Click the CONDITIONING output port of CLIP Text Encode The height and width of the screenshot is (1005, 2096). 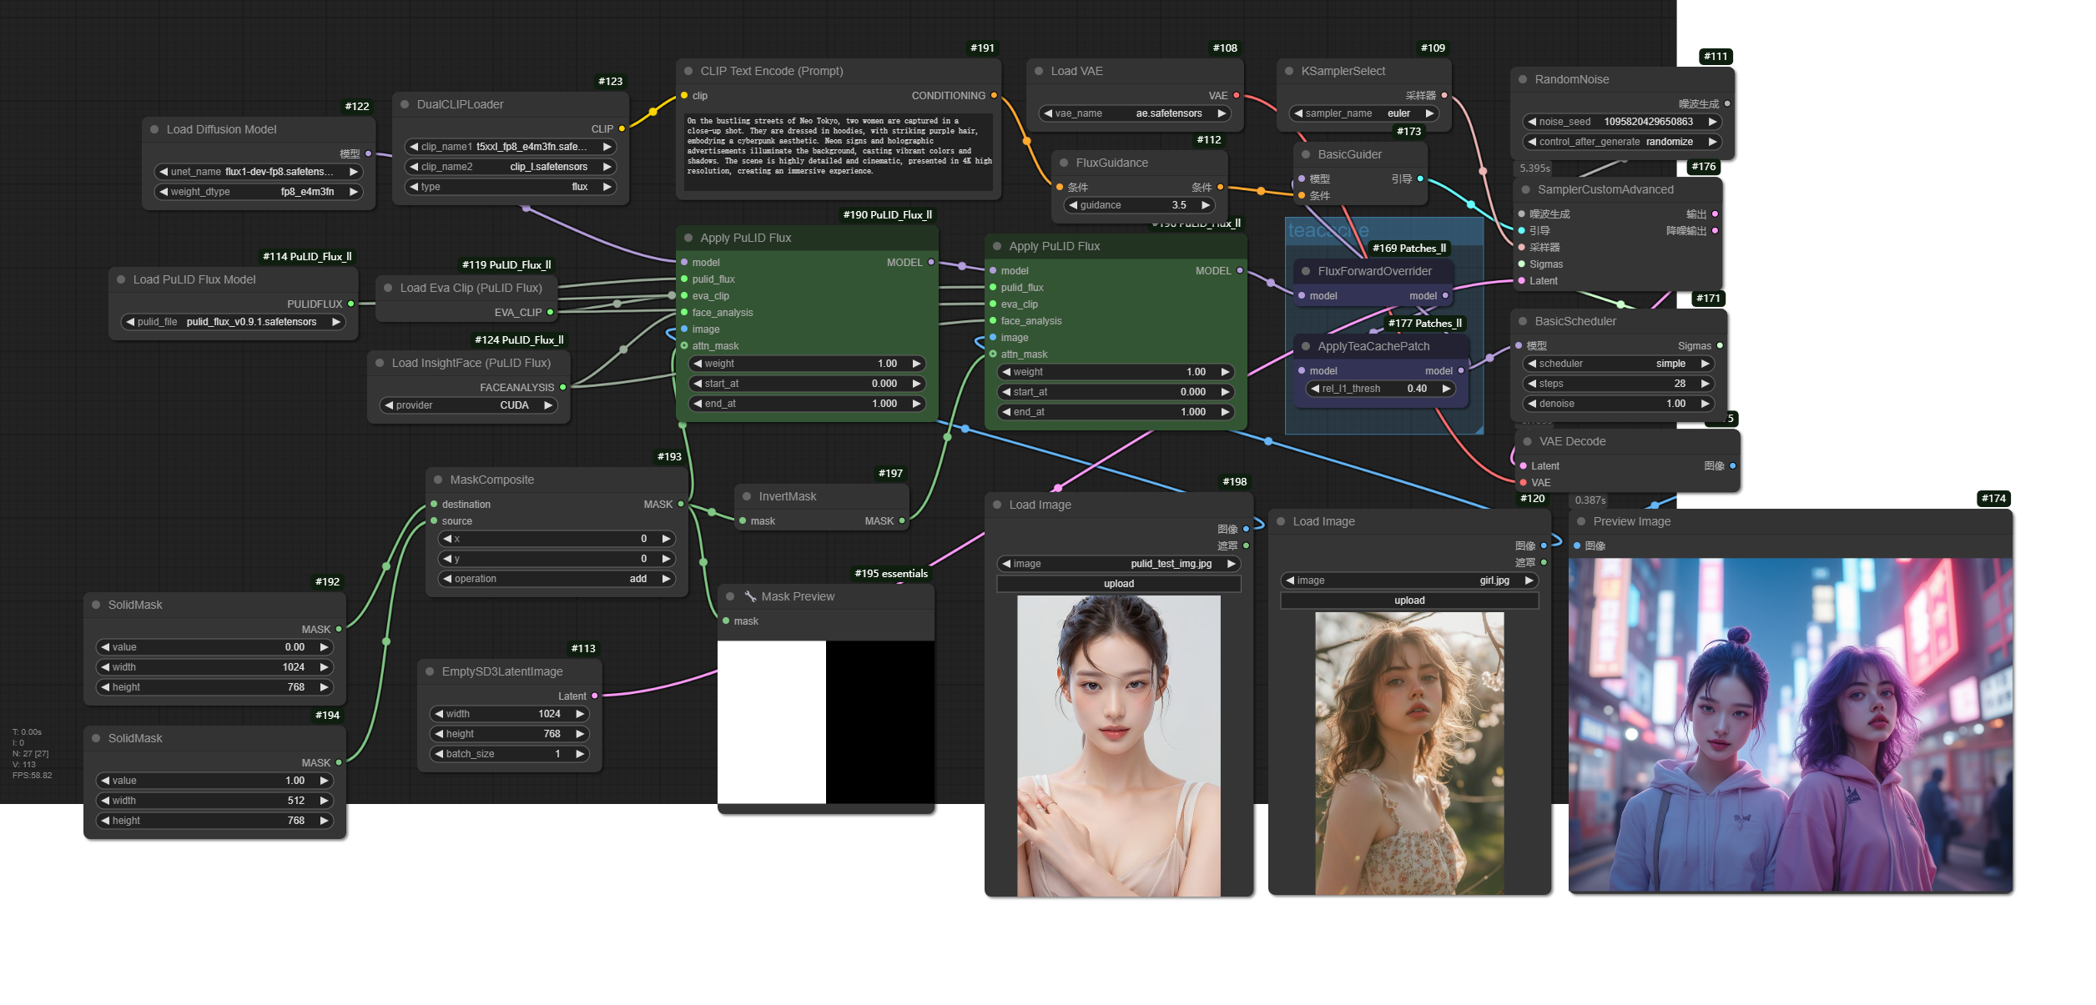click(994, 96)
